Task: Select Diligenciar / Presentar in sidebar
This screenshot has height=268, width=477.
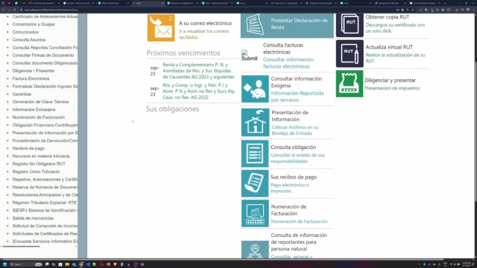Action: pyautogui.click(x=34, y=71)
